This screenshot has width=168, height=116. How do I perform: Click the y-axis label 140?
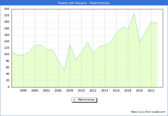pos(7,42)
